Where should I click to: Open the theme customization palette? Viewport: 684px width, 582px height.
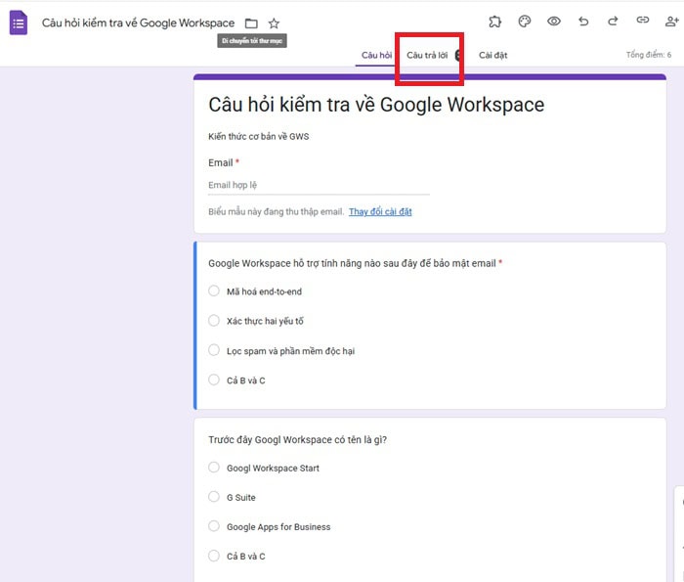524,22
